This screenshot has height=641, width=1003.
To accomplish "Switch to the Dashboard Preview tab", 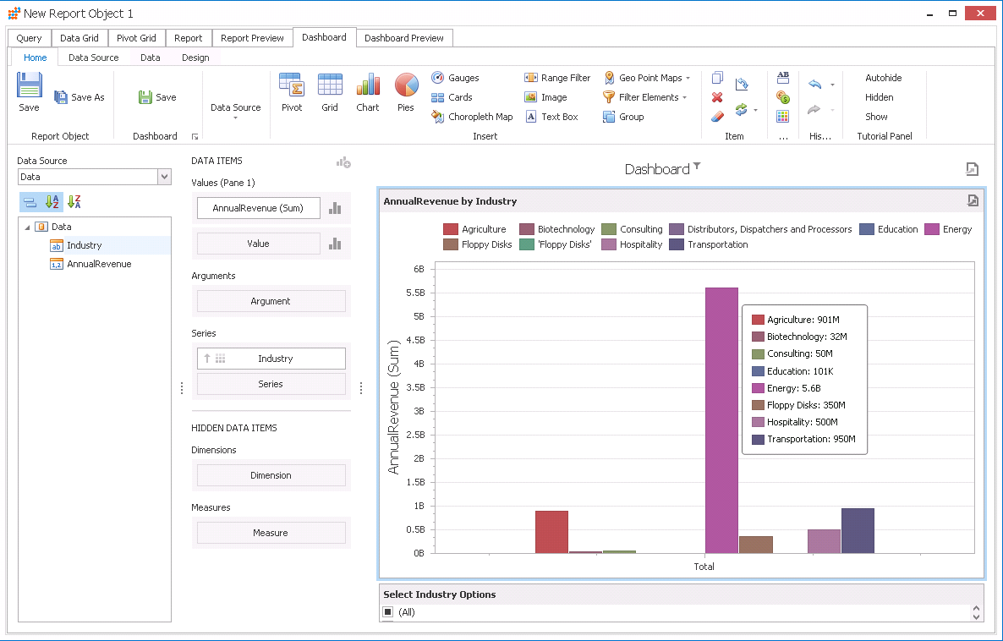I will tap(404, 38).
